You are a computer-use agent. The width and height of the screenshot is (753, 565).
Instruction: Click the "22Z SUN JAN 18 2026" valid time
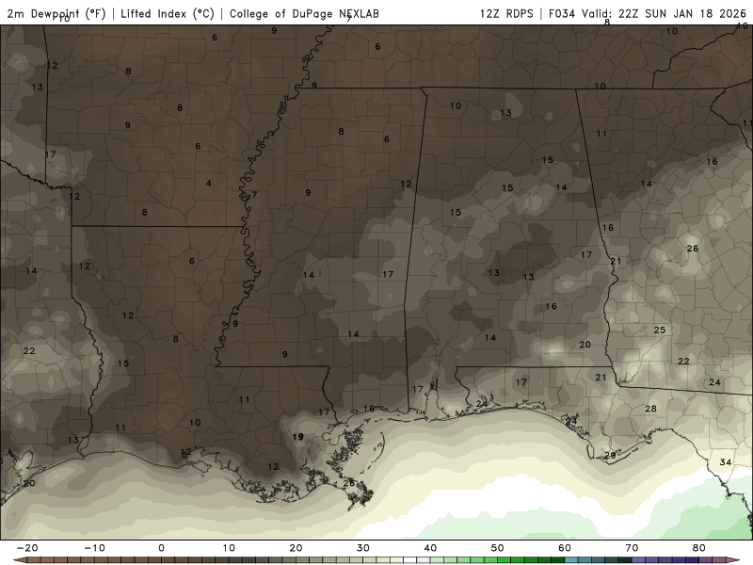681,14
